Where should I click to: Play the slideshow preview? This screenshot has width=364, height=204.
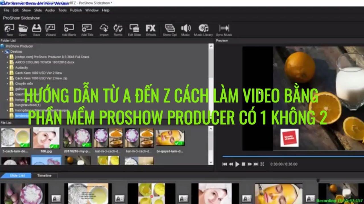(x=237, y=164)
